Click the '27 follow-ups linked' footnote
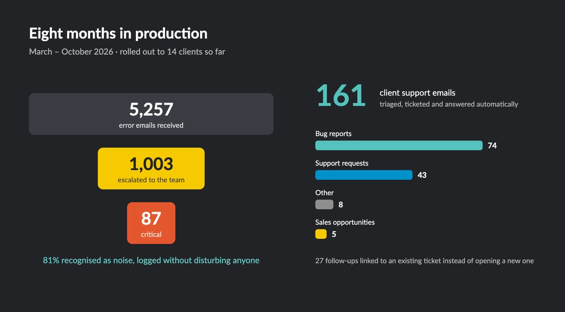 425,261
